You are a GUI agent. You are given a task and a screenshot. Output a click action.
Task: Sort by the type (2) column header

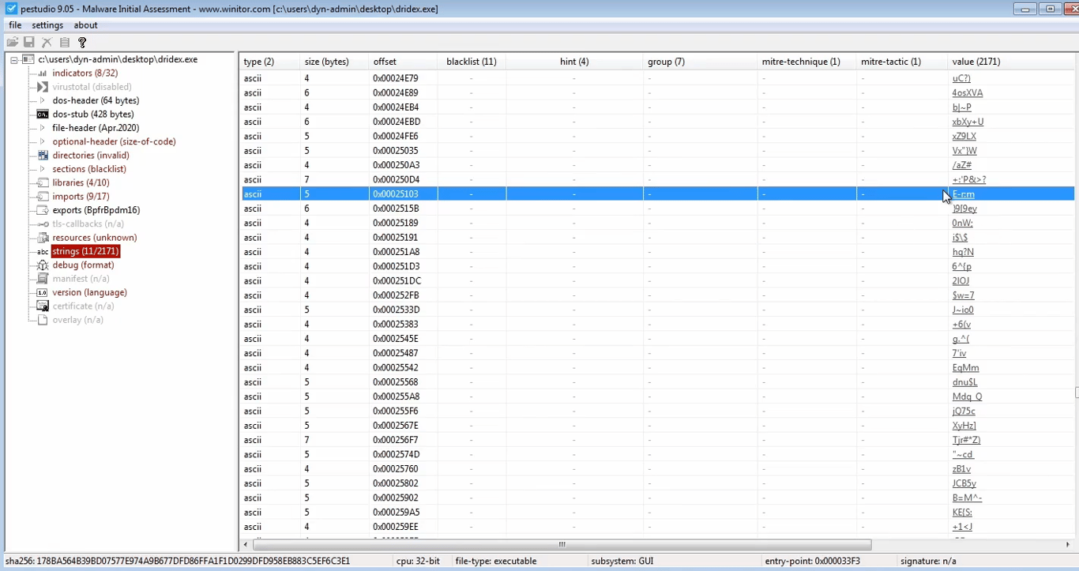(x=269, y=62)
